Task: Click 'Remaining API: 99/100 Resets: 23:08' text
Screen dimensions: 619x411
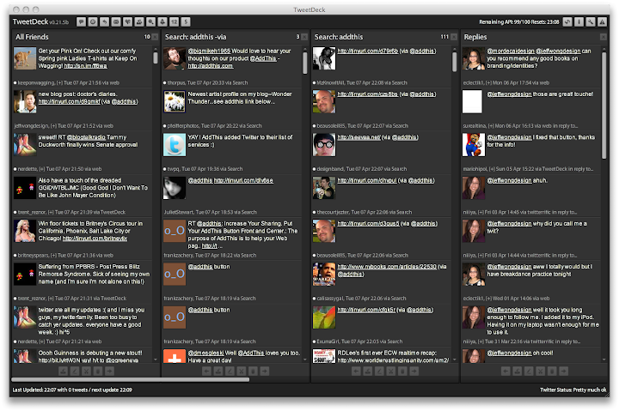Action: (518, 22)
